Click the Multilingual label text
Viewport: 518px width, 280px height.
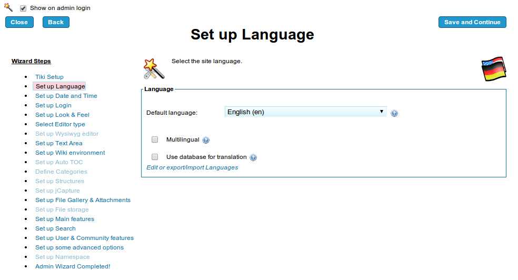pyautogui.click(x=183, y=139)
